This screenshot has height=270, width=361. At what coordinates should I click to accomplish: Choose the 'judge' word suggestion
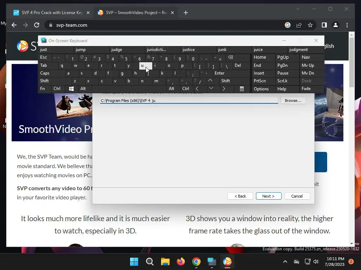[x=127, y=50]
